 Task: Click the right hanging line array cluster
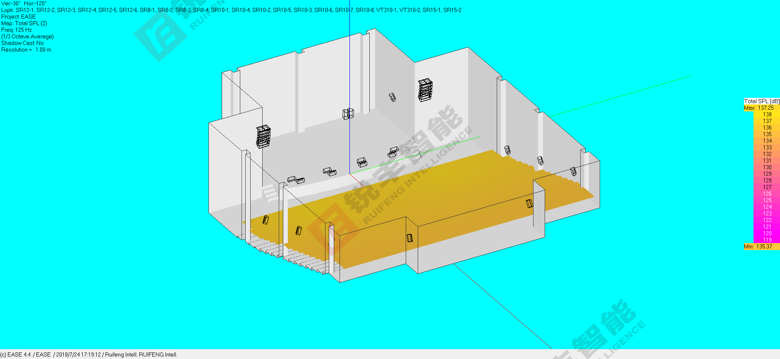click(425, 90)
